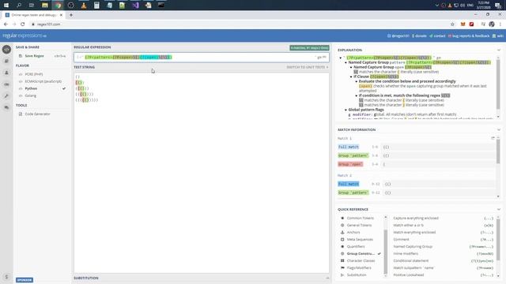Click the contact link in header
The image size is (506, 284).
click(437, 35)
